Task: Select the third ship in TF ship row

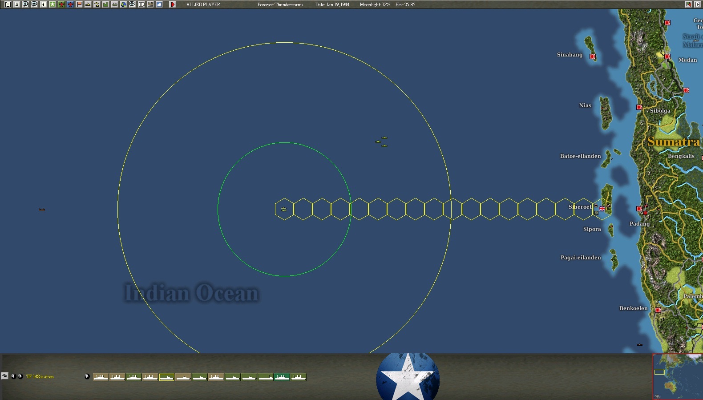Action: point(134,377)
